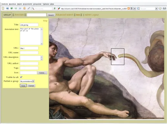Click the admin user link
This screenshot has width=167, height=124.
[88, 15]
